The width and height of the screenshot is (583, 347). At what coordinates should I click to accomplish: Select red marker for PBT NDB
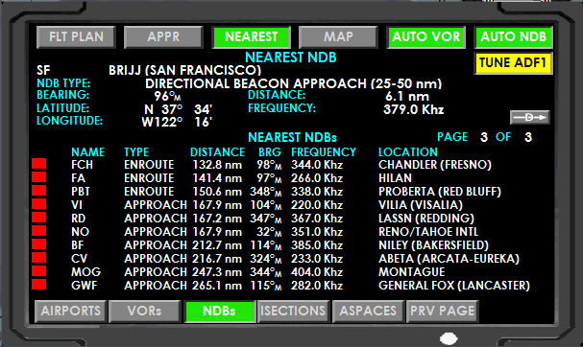click(39, 191)
